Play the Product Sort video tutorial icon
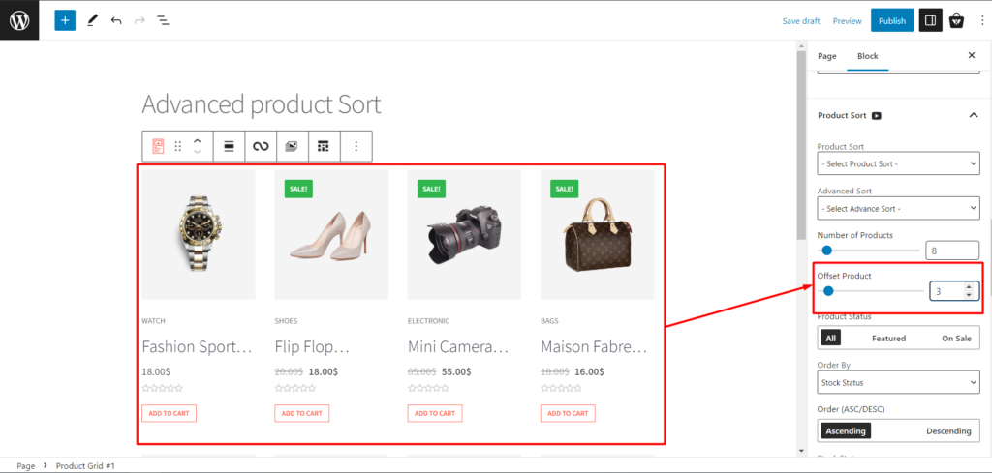The width and height of the screenshot is (992, 473). pos(877,115)
